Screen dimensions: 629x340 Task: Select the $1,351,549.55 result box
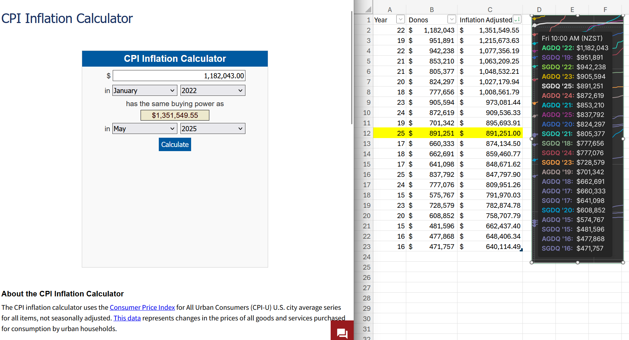pos(175,115)
